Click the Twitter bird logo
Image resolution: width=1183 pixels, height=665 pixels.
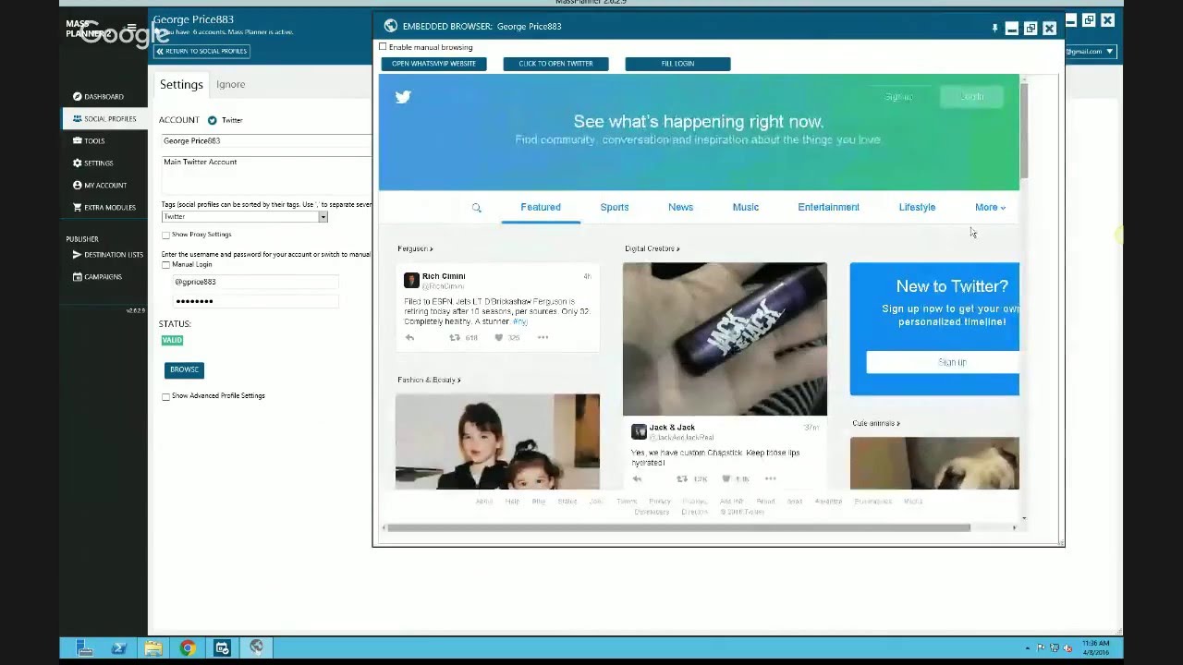(403, 97)
